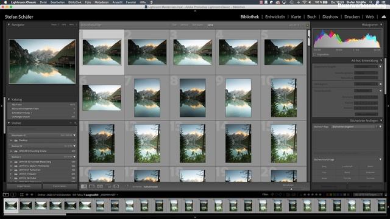
Task: Add folder with Ordner plus icon
Action: (75, 123)
